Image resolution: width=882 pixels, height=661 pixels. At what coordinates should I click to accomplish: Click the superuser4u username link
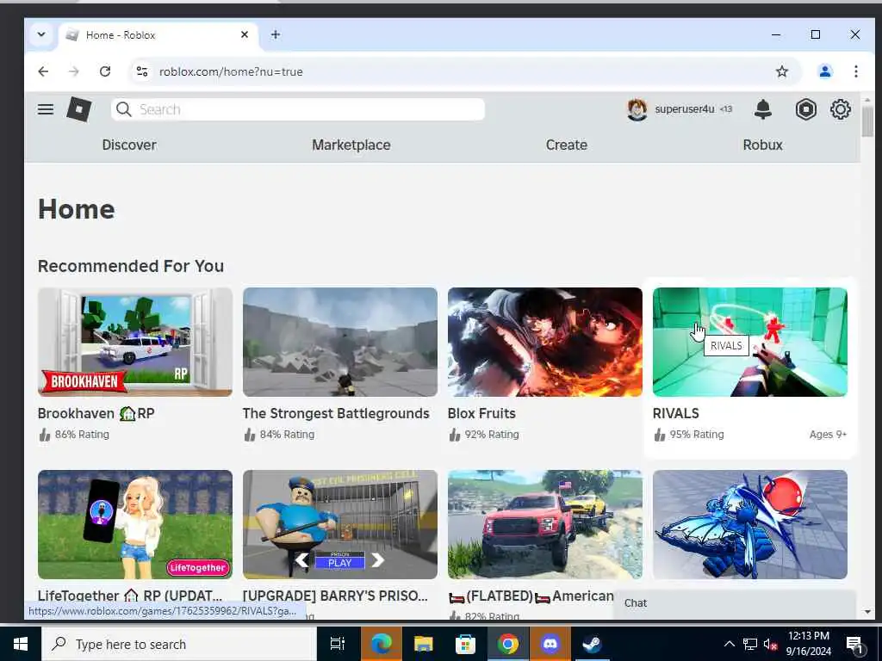[x=685, y=109]
